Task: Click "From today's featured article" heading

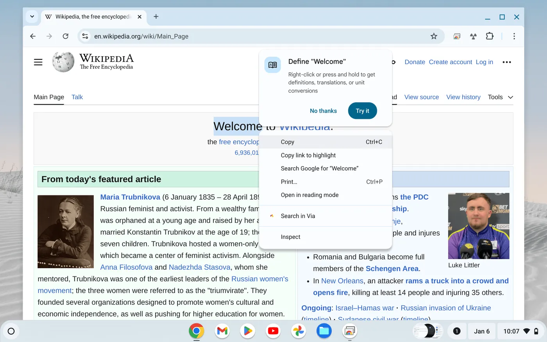Action: pos(101,179)
